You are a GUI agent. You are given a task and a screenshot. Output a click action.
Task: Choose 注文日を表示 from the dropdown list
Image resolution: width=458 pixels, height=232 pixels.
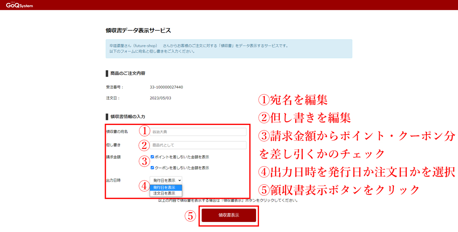click(164, 193)
